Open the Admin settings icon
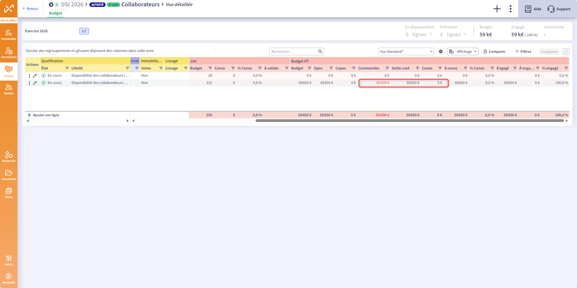Image resolution: width=577 pixels, height=288 pixels. click(x=8, y=260)
